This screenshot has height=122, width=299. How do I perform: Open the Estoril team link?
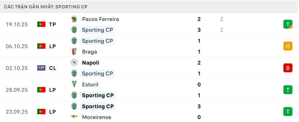tap(90, 85)
